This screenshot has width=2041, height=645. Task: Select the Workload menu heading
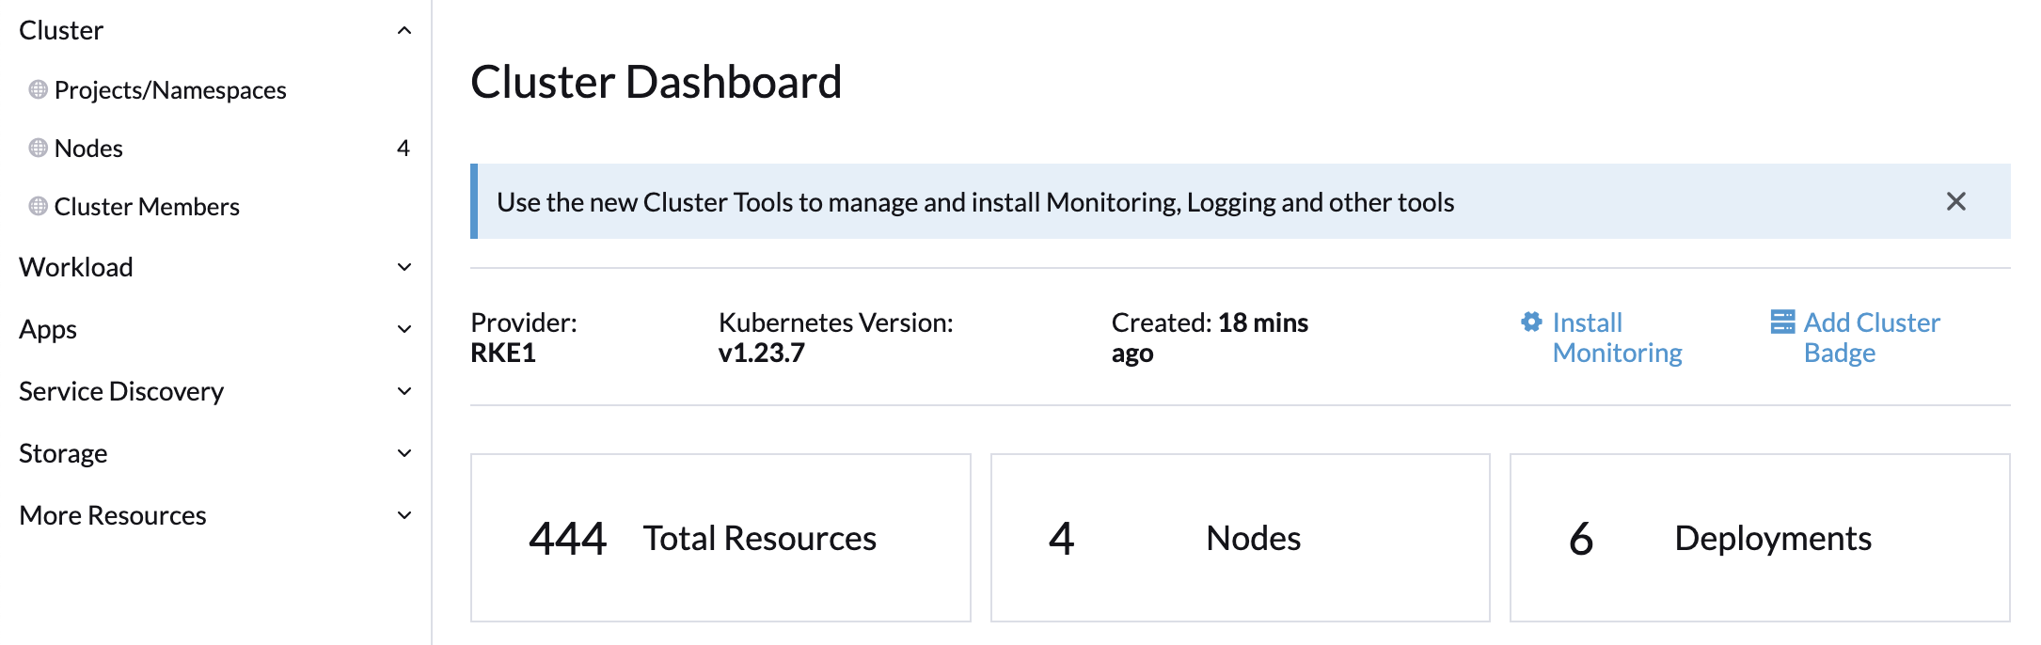(x=76, y=267)
